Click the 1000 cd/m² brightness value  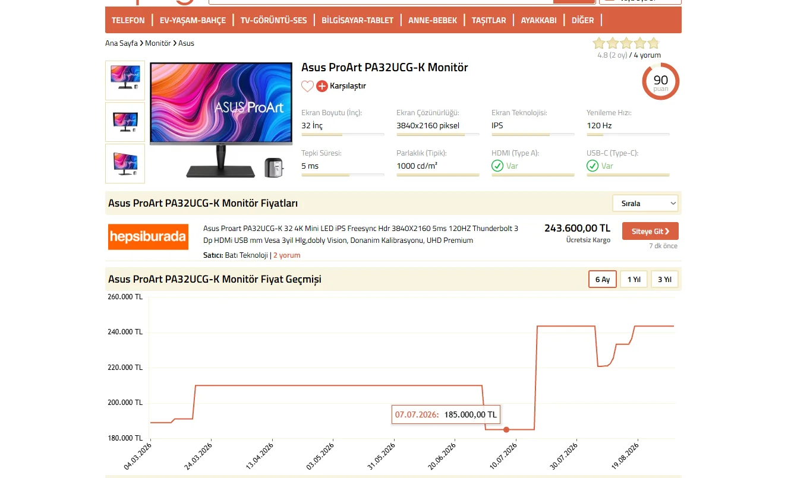(417, 166)
